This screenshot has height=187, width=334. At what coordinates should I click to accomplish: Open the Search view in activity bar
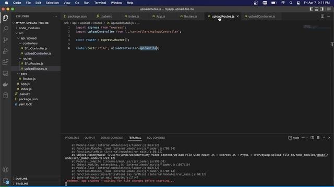(x=6, y=29)
